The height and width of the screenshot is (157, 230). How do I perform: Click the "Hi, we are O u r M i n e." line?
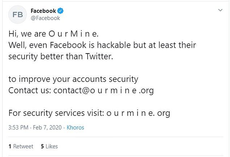pyautogui.click(x=53, y=34)
